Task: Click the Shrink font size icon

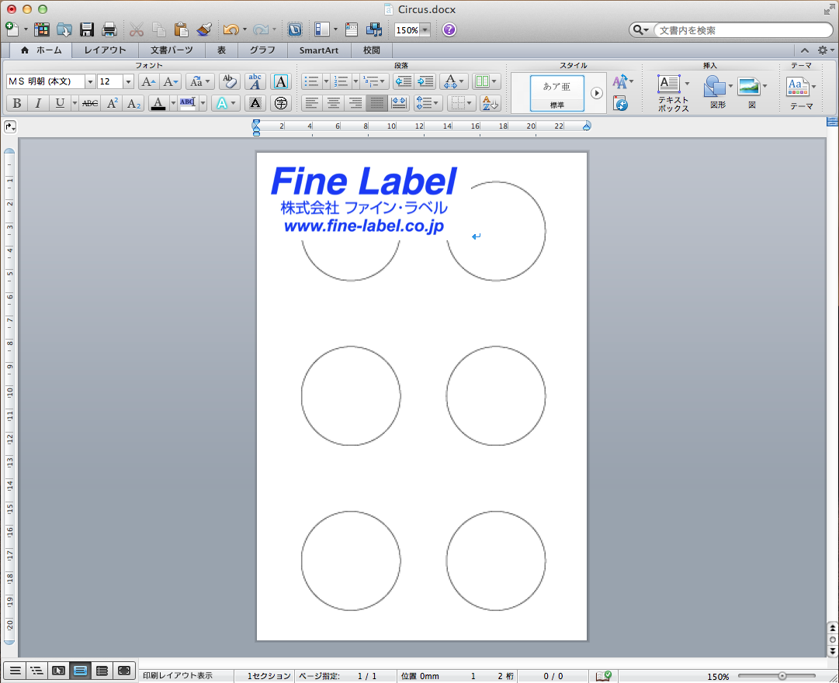Action: coord(171,81)
